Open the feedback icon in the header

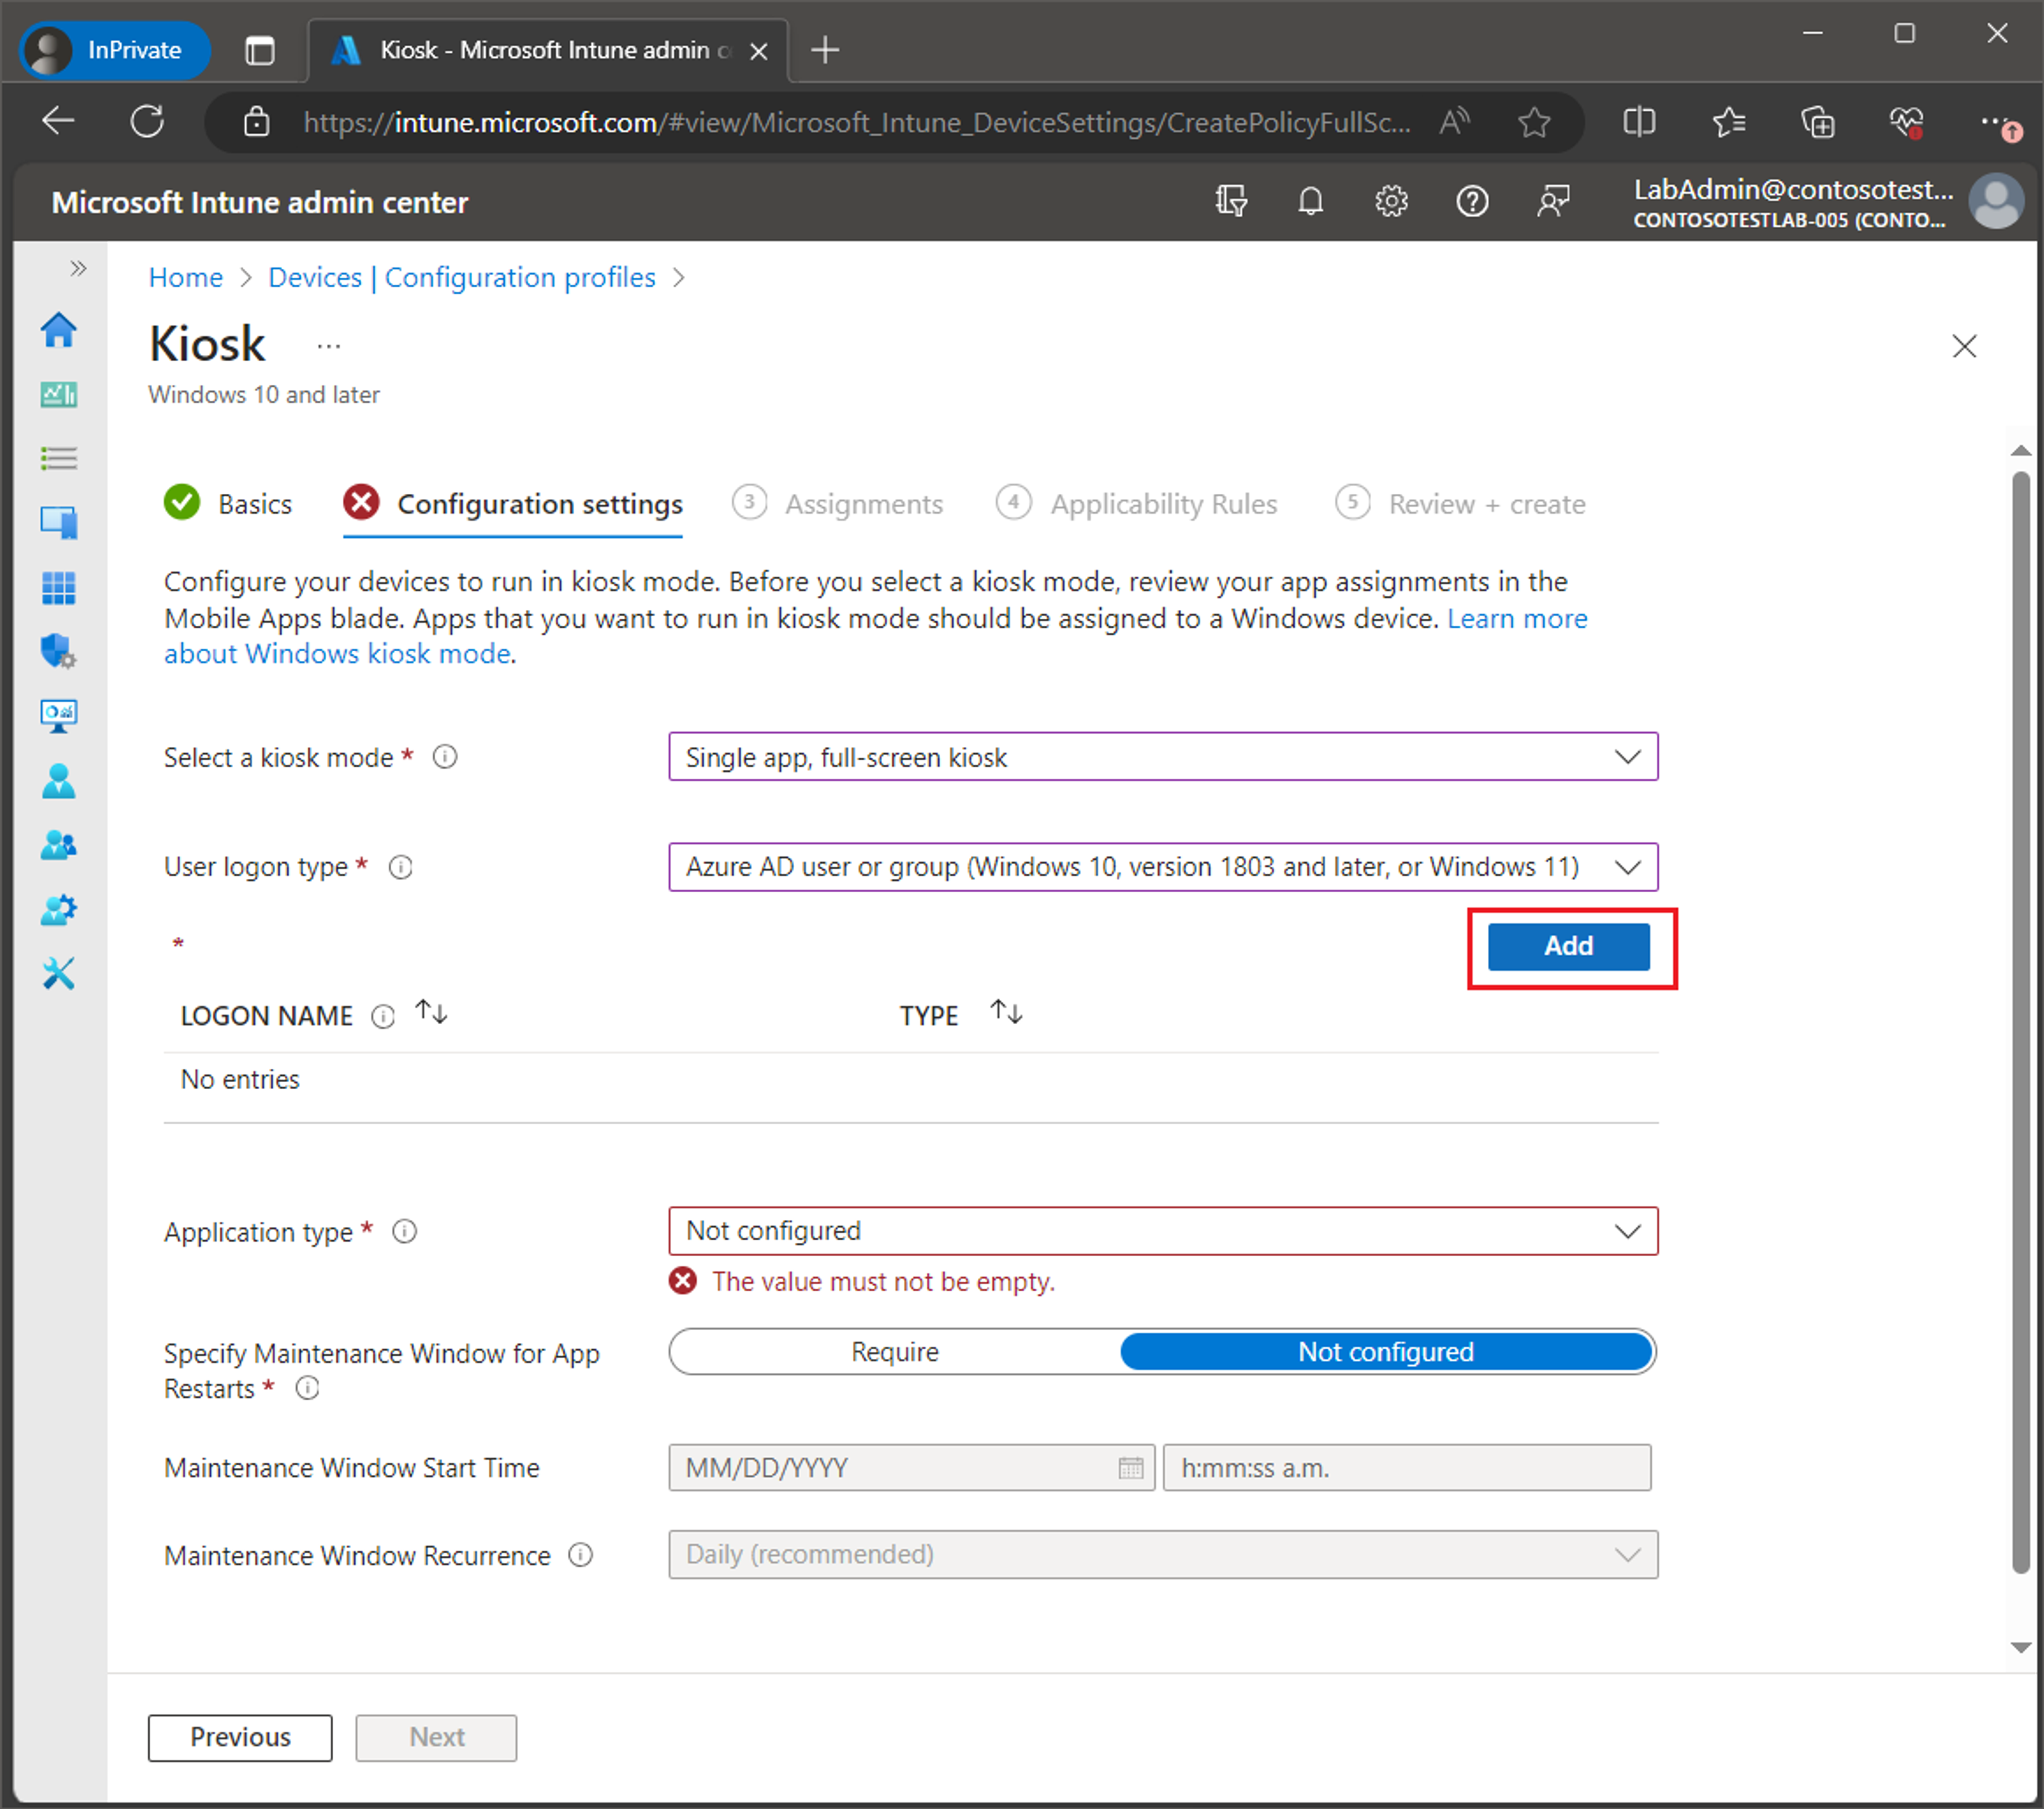click(1553, 202)
